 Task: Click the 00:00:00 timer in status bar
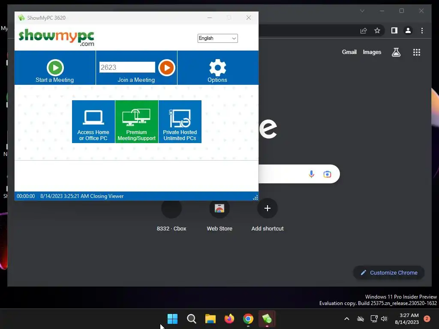pyautogui.click(x=26, y=196)
